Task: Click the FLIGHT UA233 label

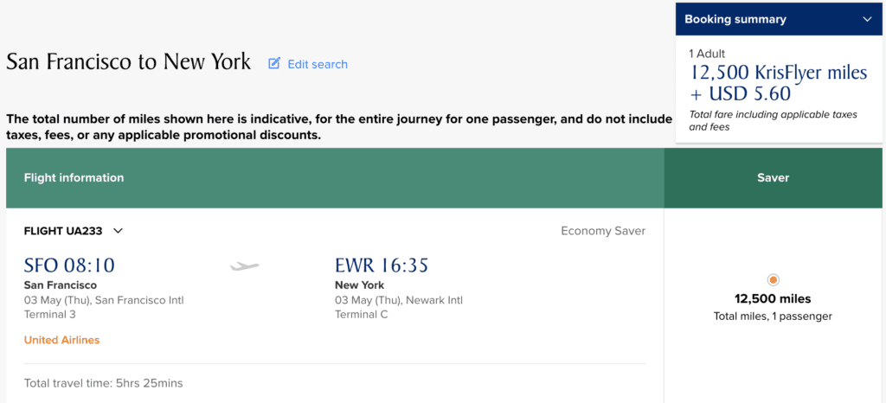Action: pos(63,231)
